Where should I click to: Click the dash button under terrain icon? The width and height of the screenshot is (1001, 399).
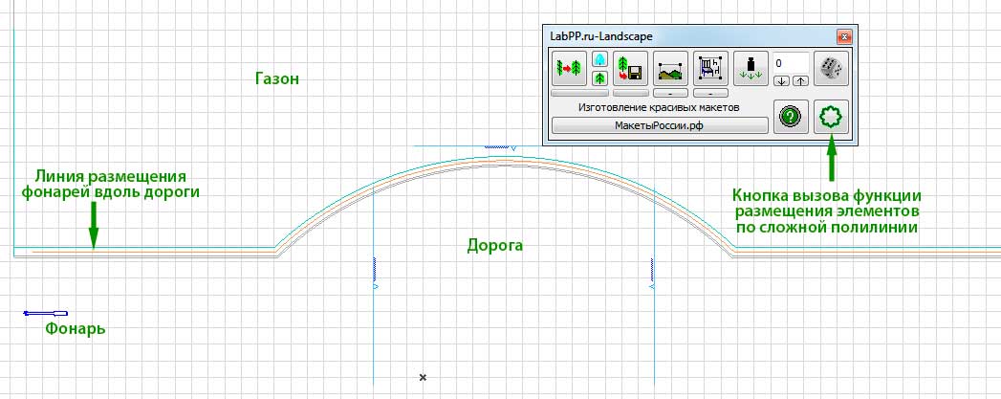pos(670,93)
